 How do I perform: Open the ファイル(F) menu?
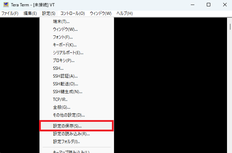coord(10,13)
